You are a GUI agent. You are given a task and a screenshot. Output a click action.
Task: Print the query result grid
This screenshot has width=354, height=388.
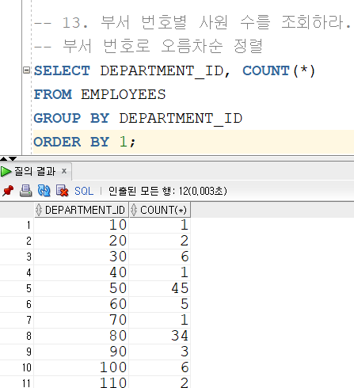26,191
